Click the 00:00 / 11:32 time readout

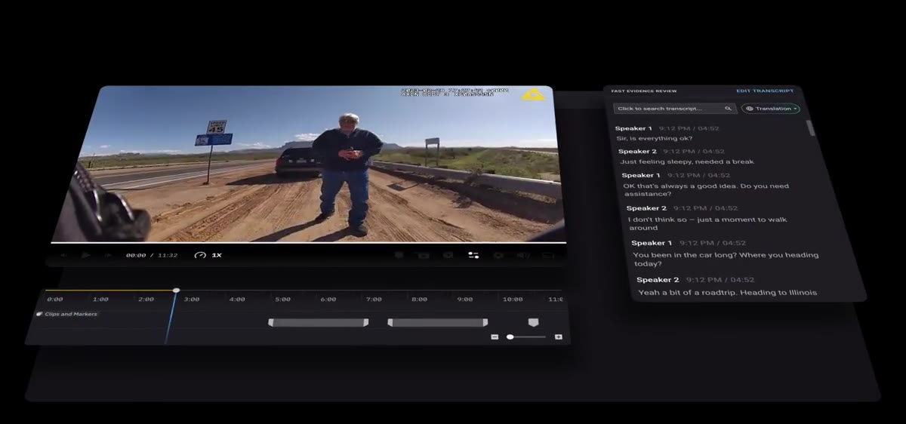point(152,255)
